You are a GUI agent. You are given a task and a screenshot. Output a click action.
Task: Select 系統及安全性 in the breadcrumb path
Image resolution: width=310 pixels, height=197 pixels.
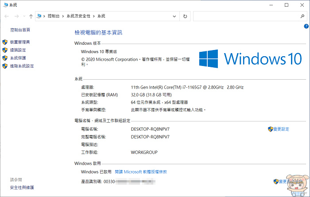(78, 16)
